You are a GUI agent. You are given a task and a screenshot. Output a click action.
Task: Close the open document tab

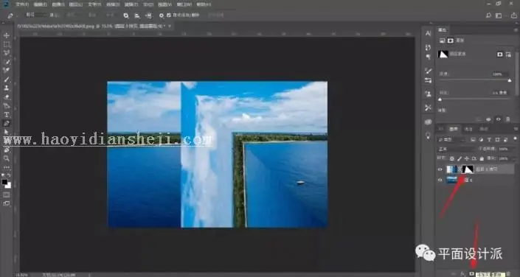tap(170, 26)
